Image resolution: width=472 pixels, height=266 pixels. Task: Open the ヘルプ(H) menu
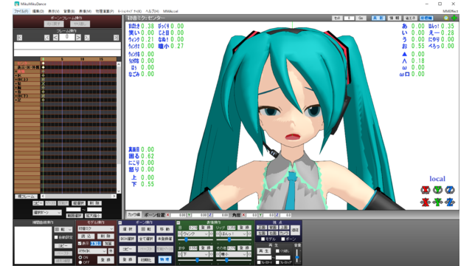(153, 11)
